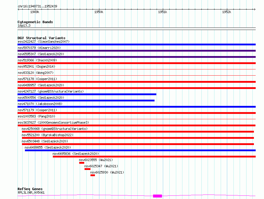The image size is (264, 199).
Task: Click the ruler's right end arrow
Action: click(255, 9)
